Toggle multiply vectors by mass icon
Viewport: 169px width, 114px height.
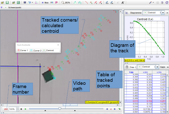[x=112, y=3]
